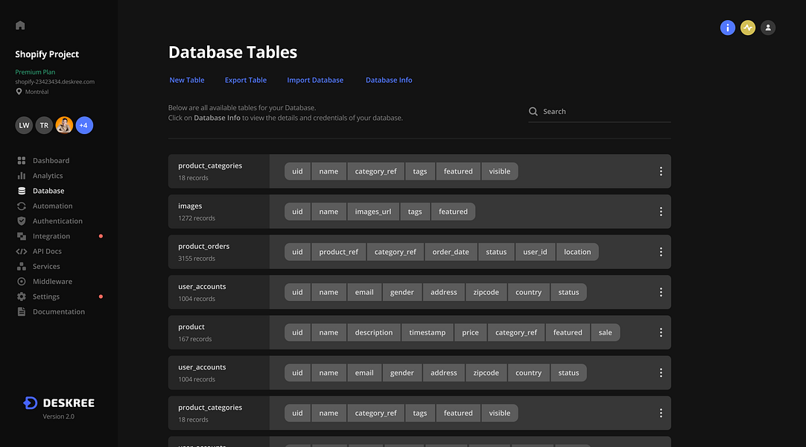Click the Automation sidebar icon
The height and width of the screenshot is (447, 806).
coord(22,206)
